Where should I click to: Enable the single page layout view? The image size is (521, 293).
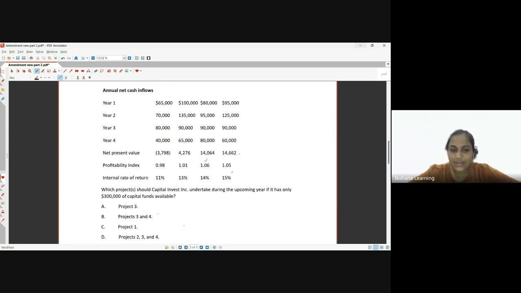[370, 247]
